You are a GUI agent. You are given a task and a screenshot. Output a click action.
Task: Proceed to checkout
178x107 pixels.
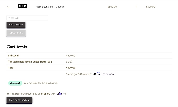tap(19, 100)
